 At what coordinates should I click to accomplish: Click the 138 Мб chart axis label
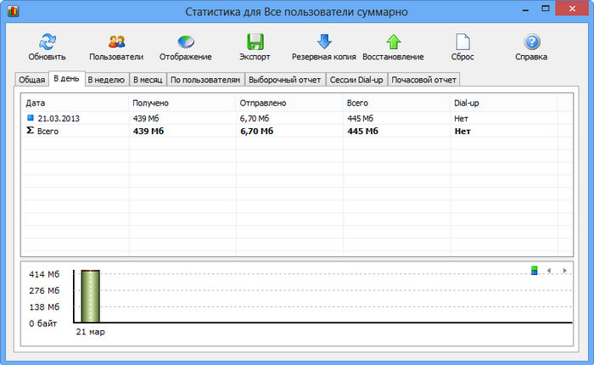tap(44, 307)
